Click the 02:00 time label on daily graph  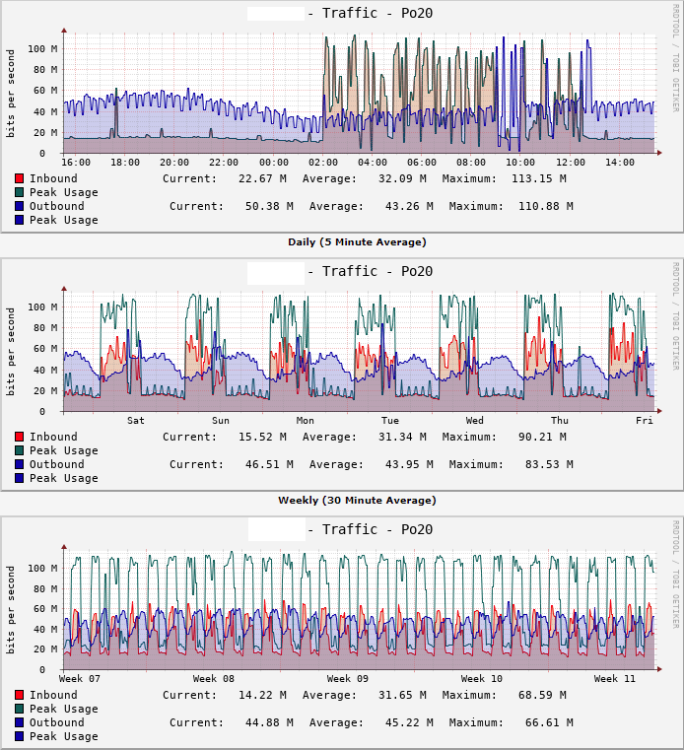(x=323, y=163)
